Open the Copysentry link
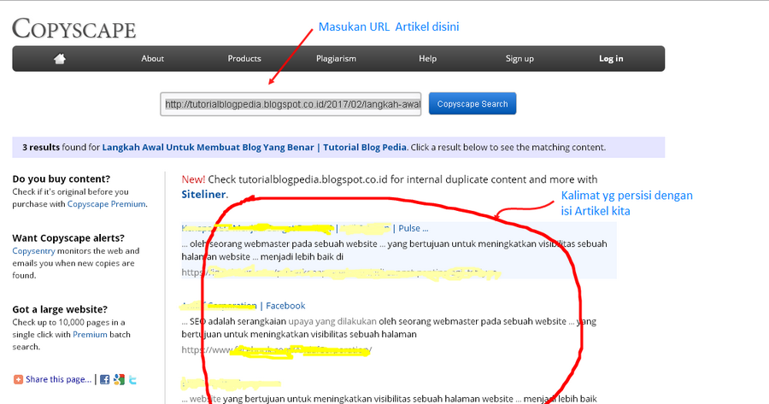Viewport: 769px width, 404px height. (x=33, y=251)
